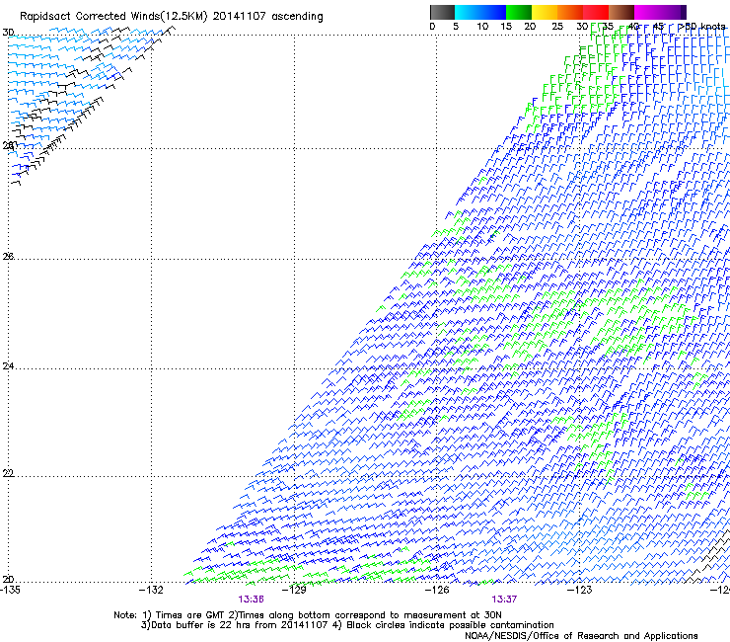Click the longitude label -135
730x642 pixels.
[x=10, y=590]
